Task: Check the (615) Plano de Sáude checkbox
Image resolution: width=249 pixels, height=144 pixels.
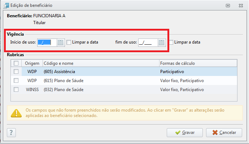Action: pos(16,81)
